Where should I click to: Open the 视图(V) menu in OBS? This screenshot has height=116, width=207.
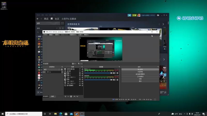pyautogui.click(x=57, y=35)
